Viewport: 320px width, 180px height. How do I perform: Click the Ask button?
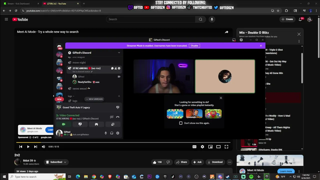197,162
